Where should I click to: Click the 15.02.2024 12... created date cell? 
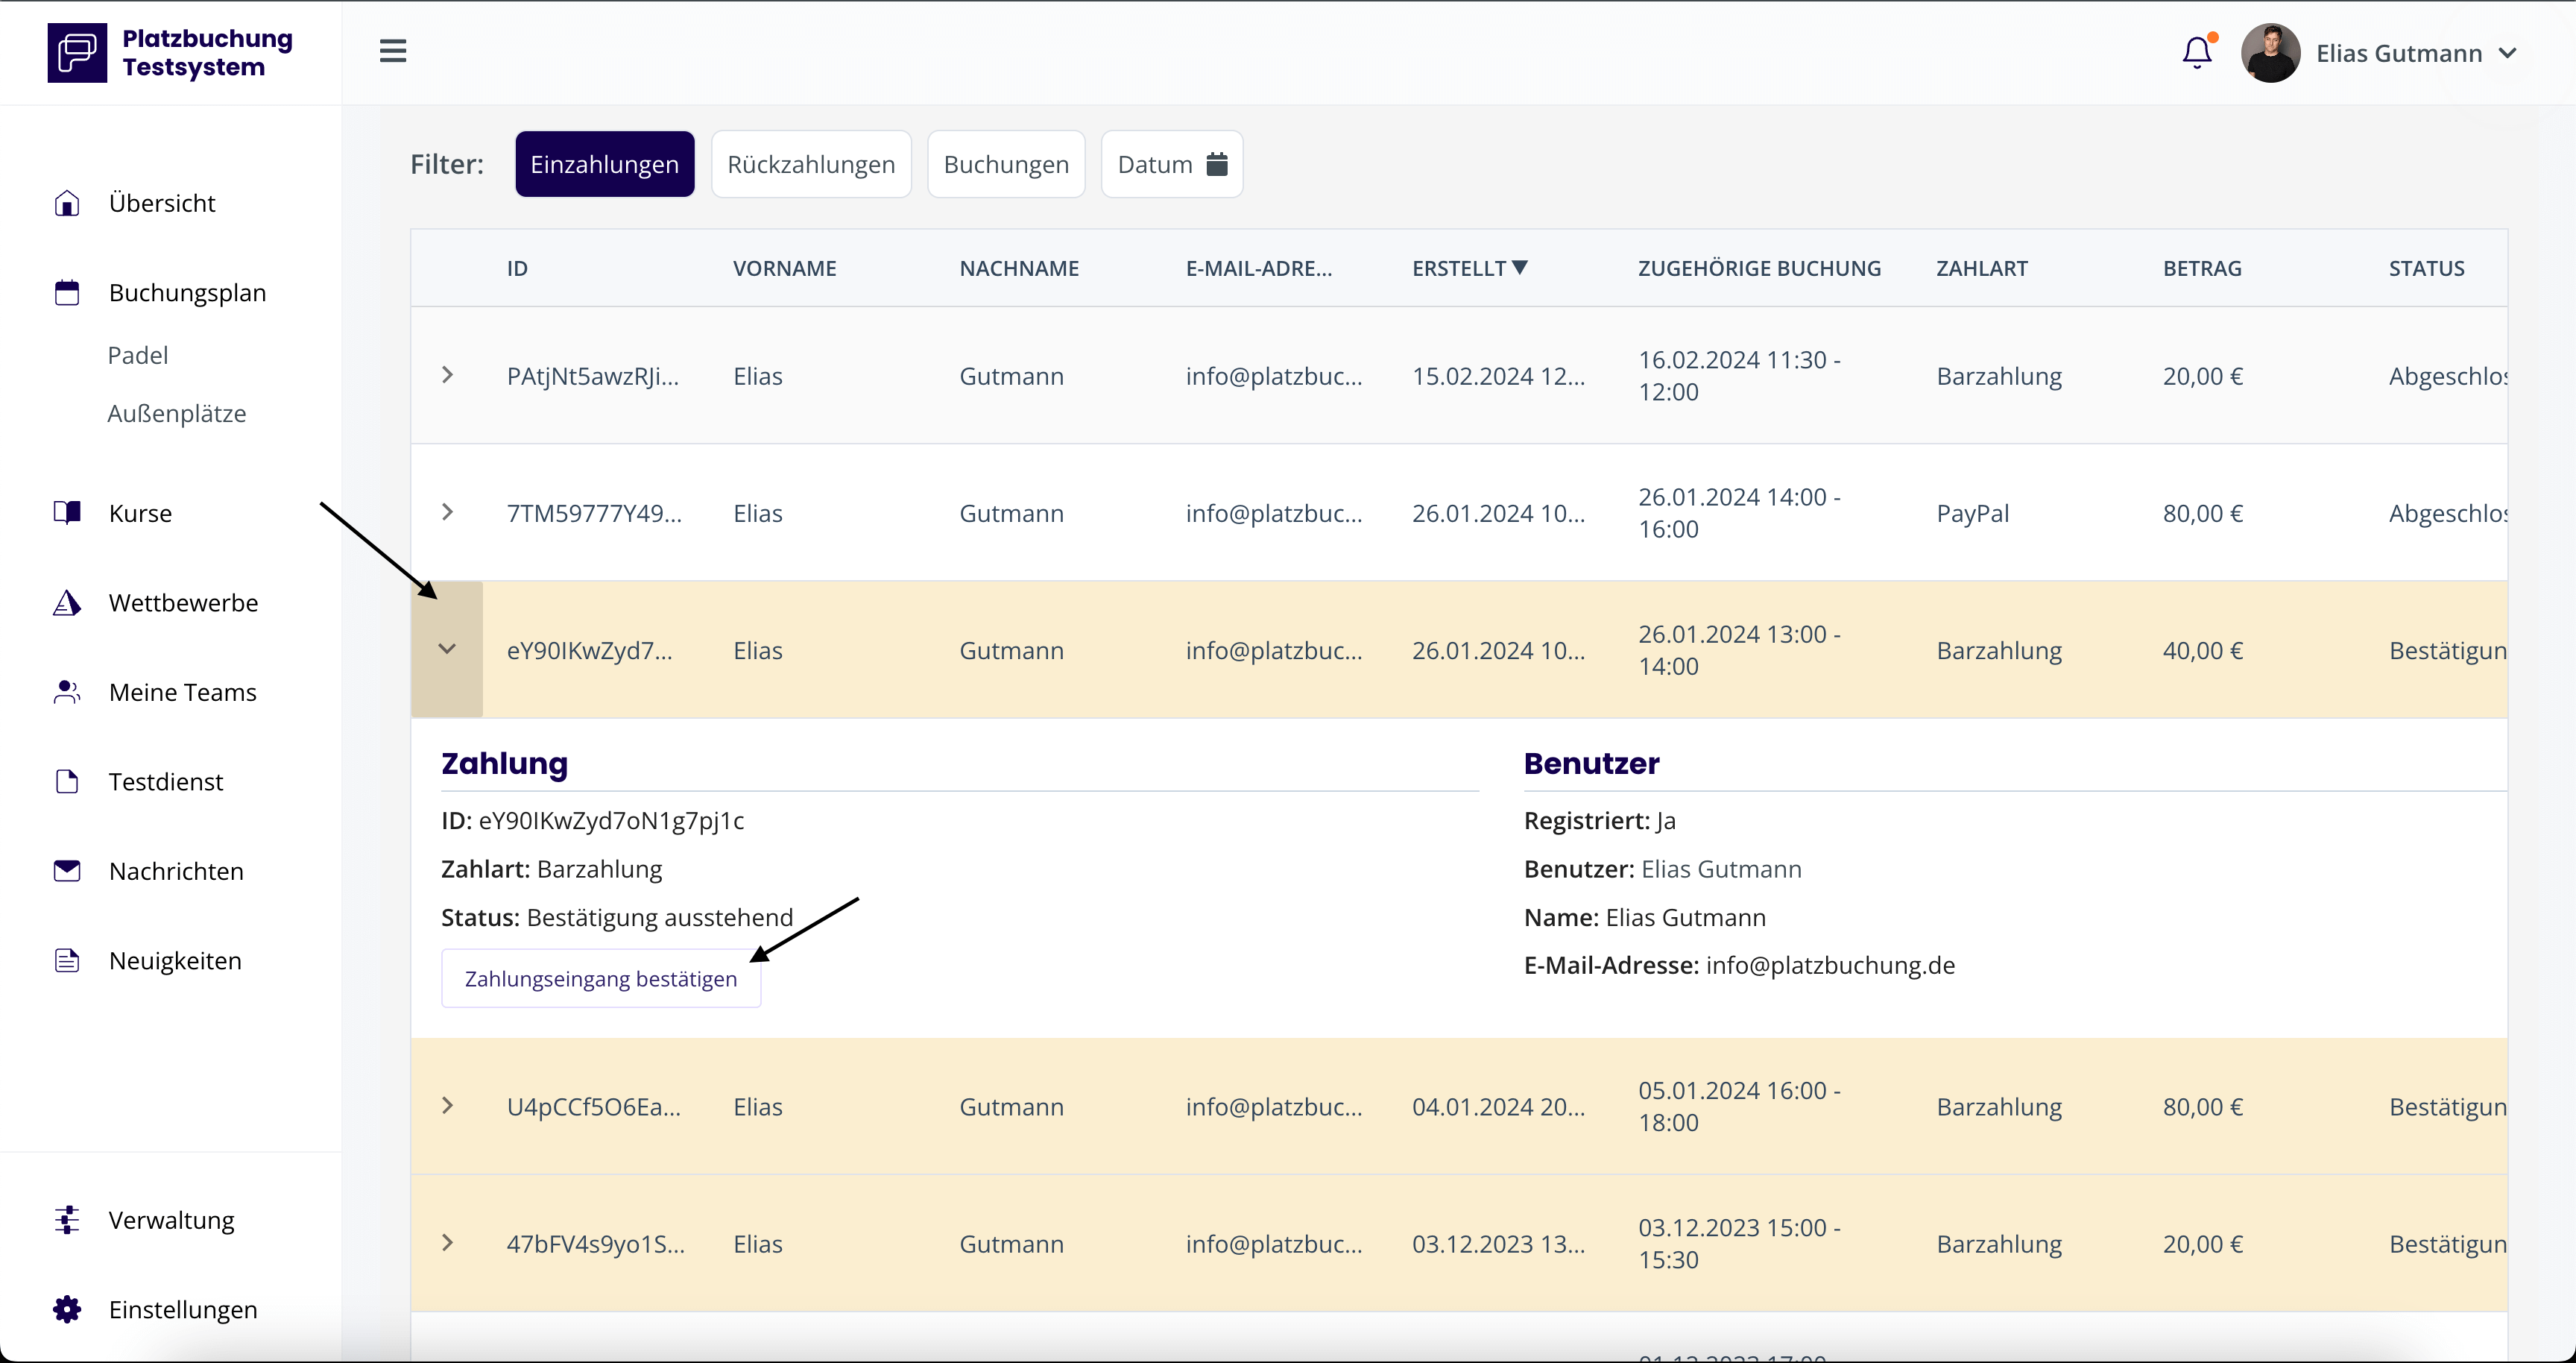point(1498,376)
